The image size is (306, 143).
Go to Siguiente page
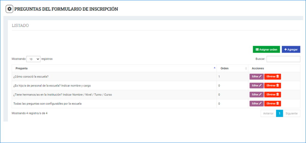291,113
